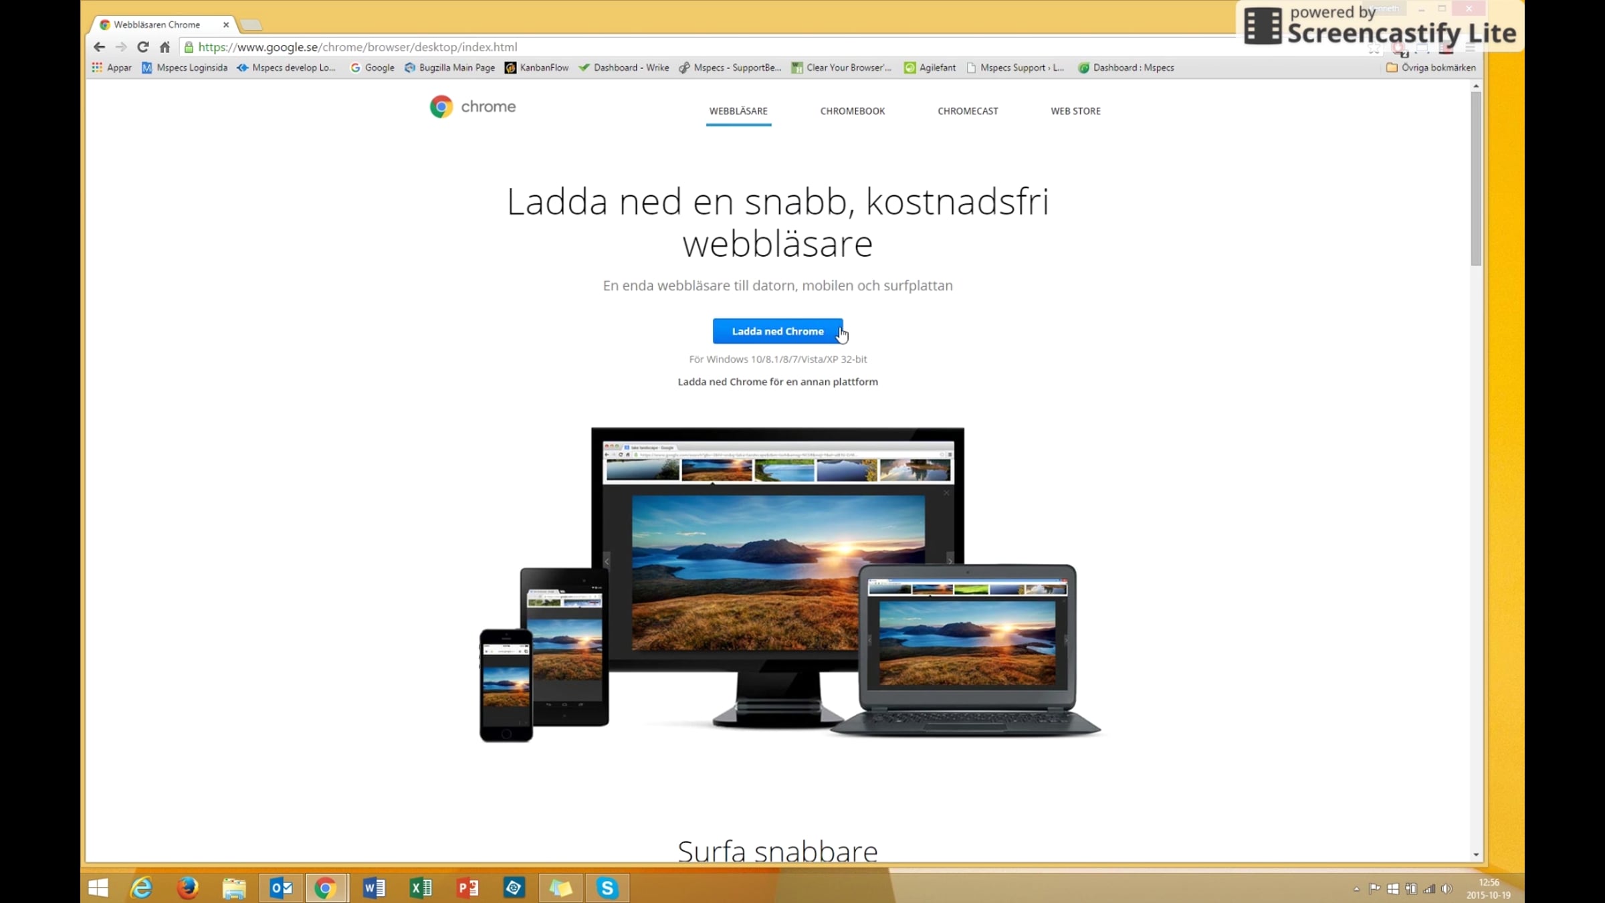
Task: Click the scrollbar down arrow
Action: pos(1476,855)
